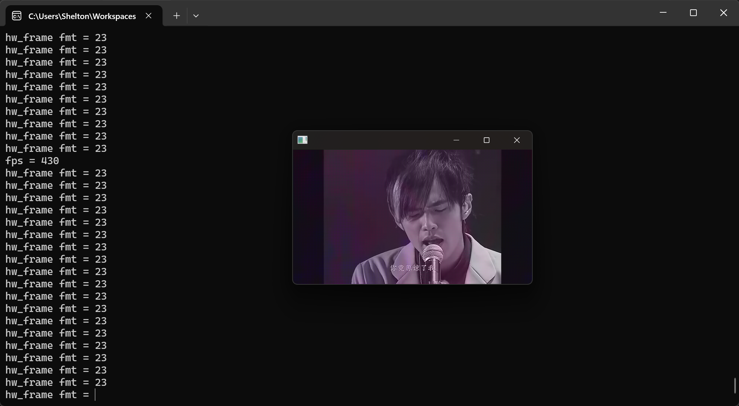Close the Windows Terminal window
The width and height of the screenshot is (739, 406).
pyautogui.click(x=724, y=13)
